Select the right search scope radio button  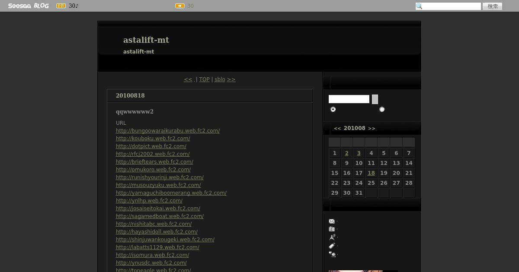[382, 109]
